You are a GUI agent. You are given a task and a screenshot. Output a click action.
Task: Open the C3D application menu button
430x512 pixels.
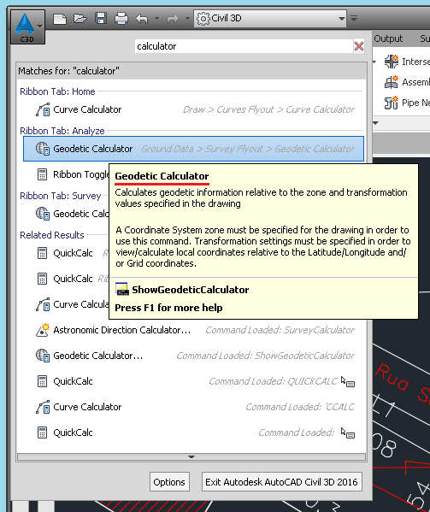pos(27,26)
